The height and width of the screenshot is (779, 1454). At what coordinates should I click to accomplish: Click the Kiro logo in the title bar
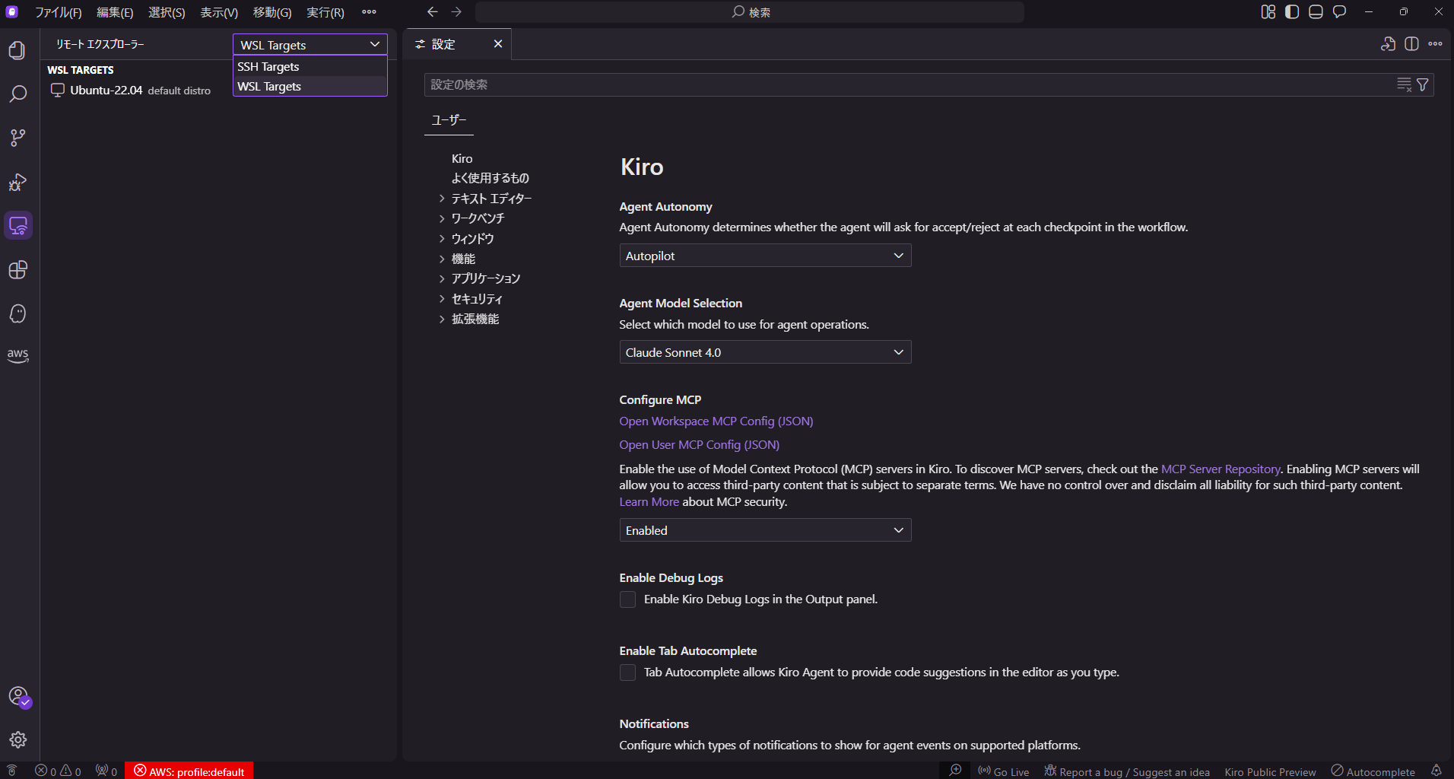pyautogui.click(x=11, y=11)
